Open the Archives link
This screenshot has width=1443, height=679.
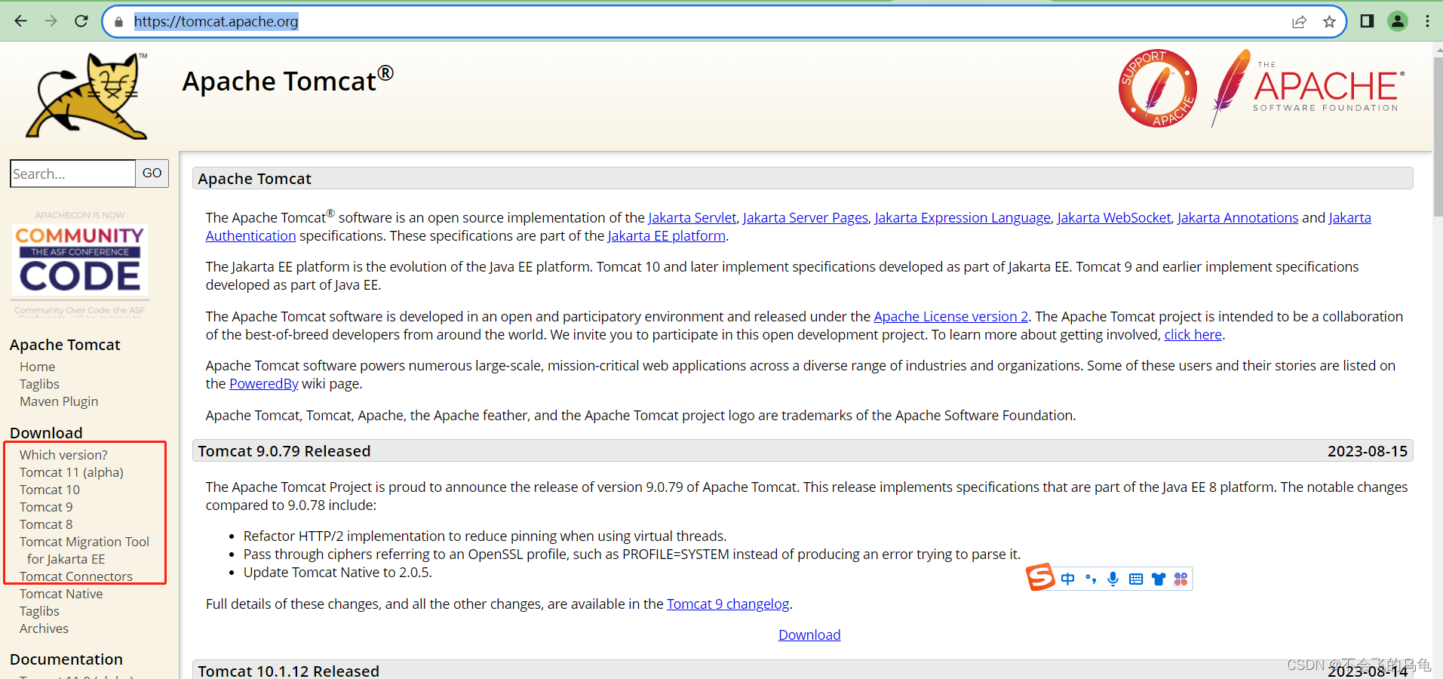[44, 628]
